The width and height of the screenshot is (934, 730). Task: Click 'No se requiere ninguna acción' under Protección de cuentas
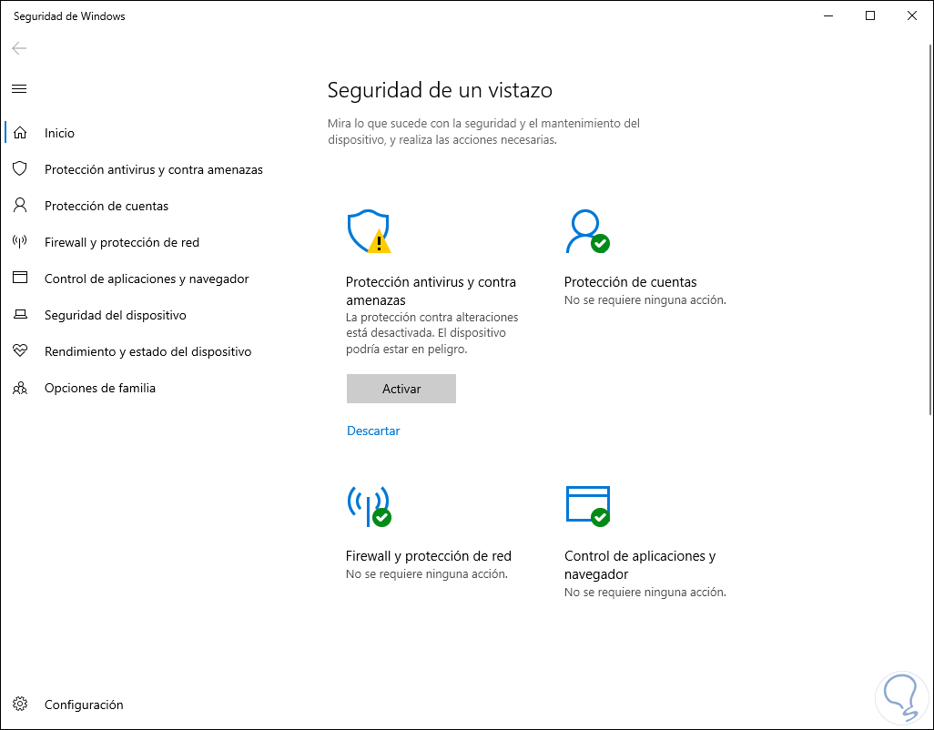tap(645, 300)
